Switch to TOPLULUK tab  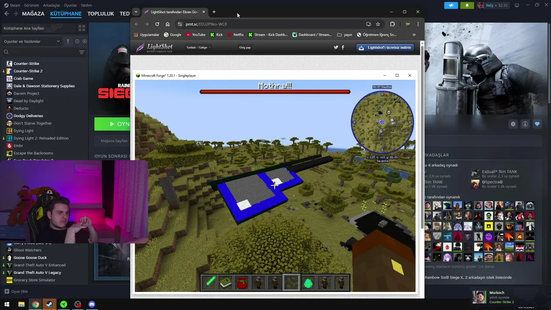click(x=100, y=14)
